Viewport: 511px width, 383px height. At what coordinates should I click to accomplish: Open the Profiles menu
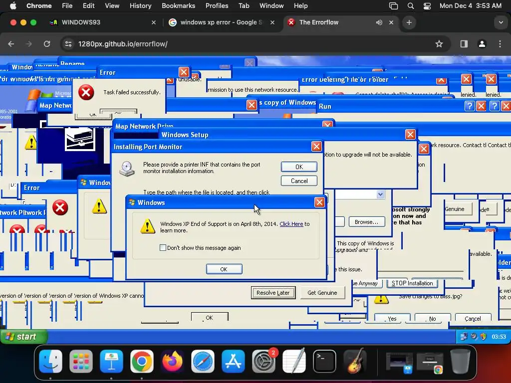coord(217,6)
